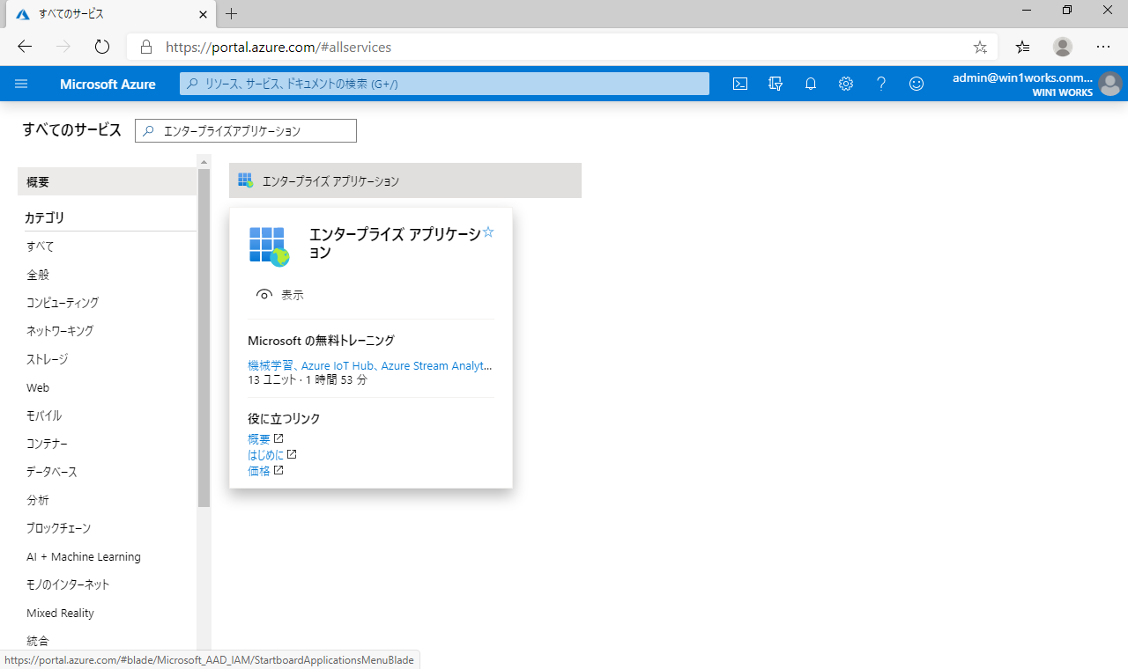The width and height of the screenshot is (1128, 669).
Task: Click the Microsoft Azure home title
Action: coord(108,85)
